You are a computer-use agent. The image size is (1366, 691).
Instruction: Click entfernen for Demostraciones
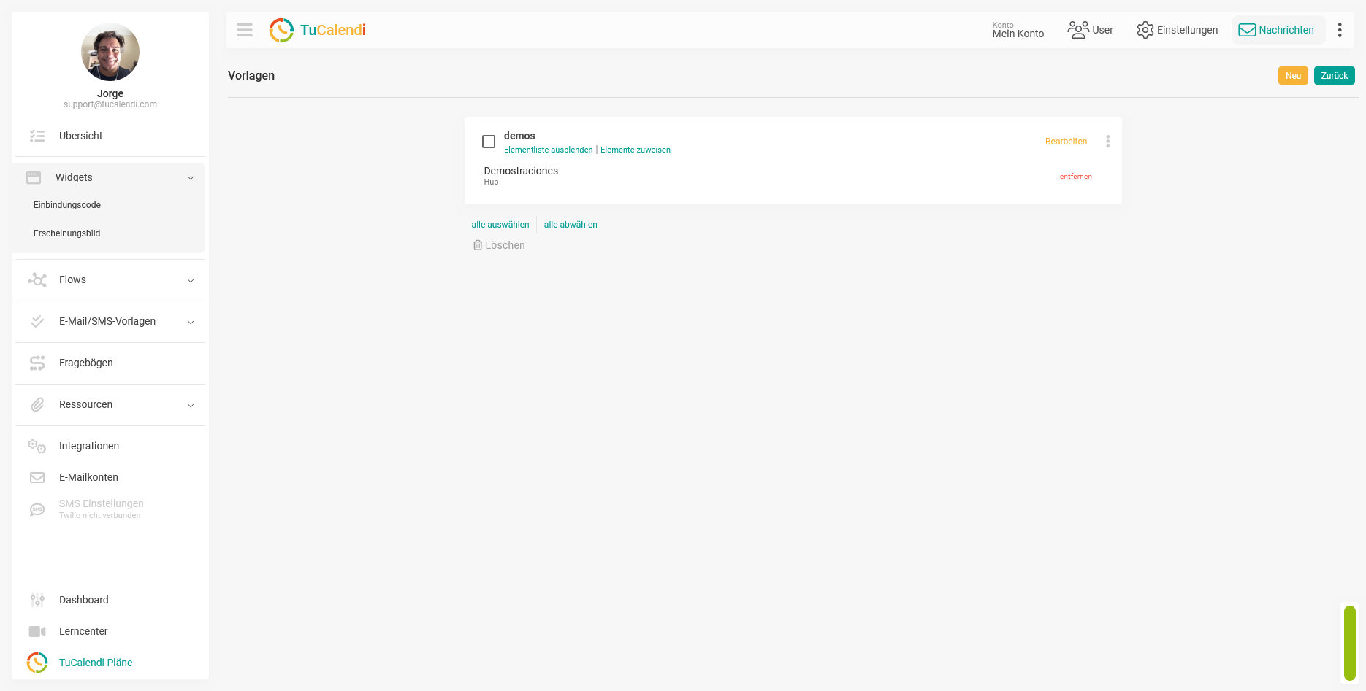(1076, 177)
